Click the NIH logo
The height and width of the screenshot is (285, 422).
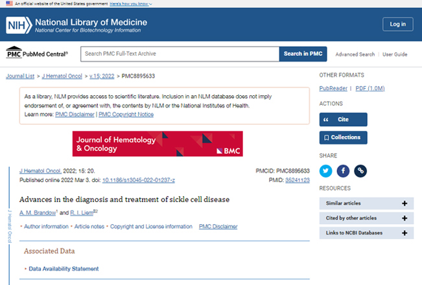click(x=19, y=25)
